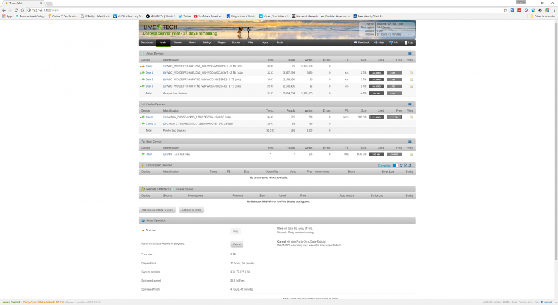Click the Boot Device view toggle icon
The width and height of the screenshot is (558, 305).
pyautogui.click(x=410, y=142)
